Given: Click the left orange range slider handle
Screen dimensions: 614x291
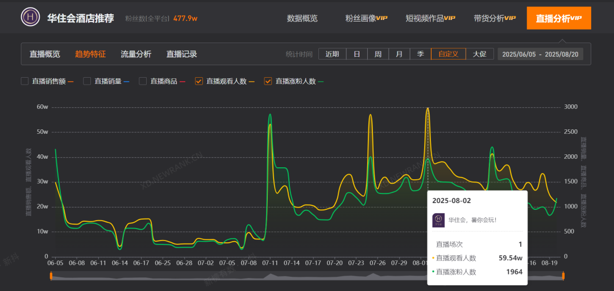Looking at the screenshot, I should pyautogui.click(x=51, y=276).
